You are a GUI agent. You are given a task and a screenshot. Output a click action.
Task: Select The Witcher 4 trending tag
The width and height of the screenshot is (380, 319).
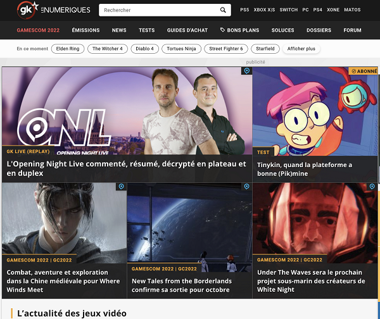(108, 49)
